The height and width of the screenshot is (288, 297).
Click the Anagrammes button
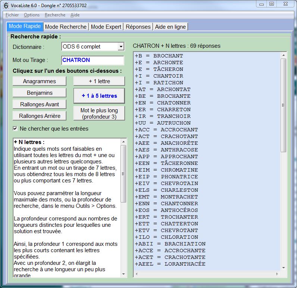(40, 81)
